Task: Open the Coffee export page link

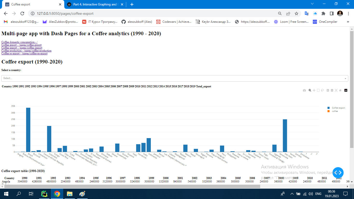Action: pyautogui.click(x=22, y=45)
